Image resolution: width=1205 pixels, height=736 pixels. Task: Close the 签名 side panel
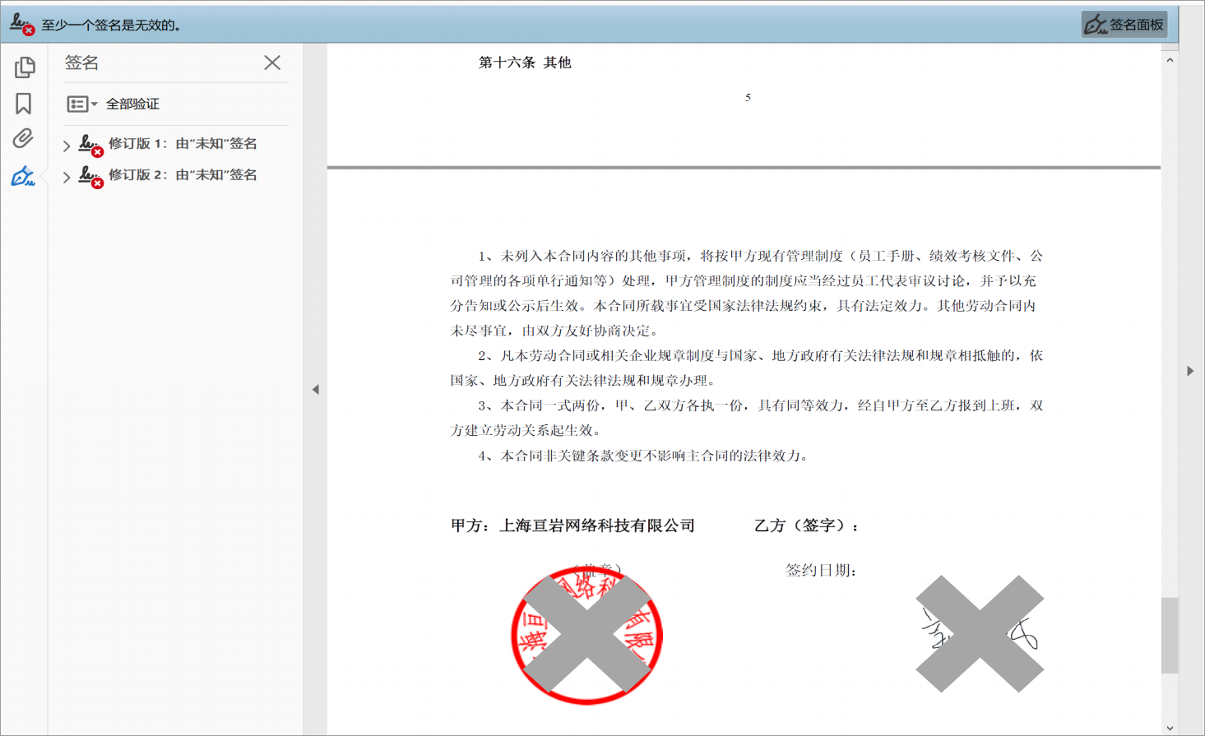[x=272, y=62]
